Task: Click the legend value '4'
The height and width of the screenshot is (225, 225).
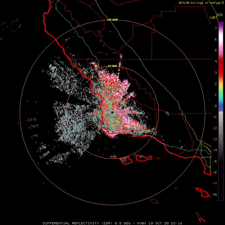Action: click(x=216, y=61)
